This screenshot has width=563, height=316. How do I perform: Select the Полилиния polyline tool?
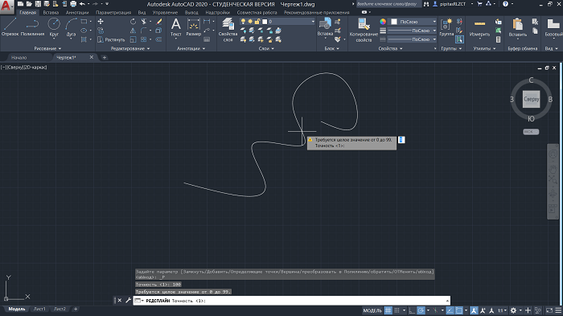(x=32, y=27)
